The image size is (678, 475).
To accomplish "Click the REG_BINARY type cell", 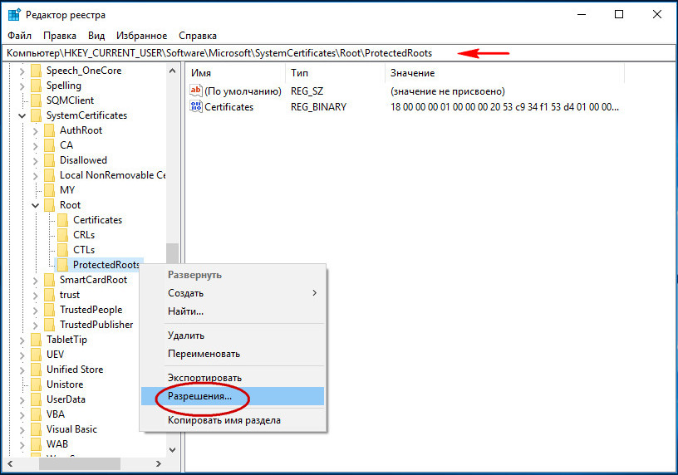I will coord(318,107).
